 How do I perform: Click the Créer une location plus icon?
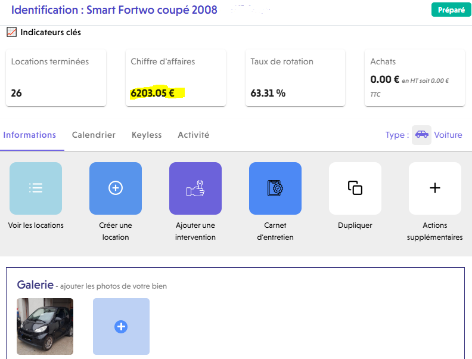(116, 188)
